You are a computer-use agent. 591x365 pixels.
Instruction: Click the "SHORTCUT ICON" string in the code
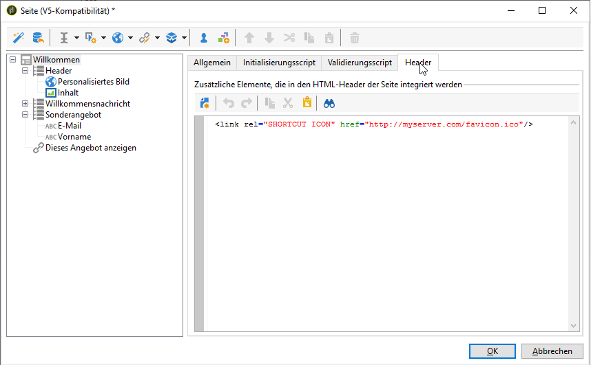point(299,124)
